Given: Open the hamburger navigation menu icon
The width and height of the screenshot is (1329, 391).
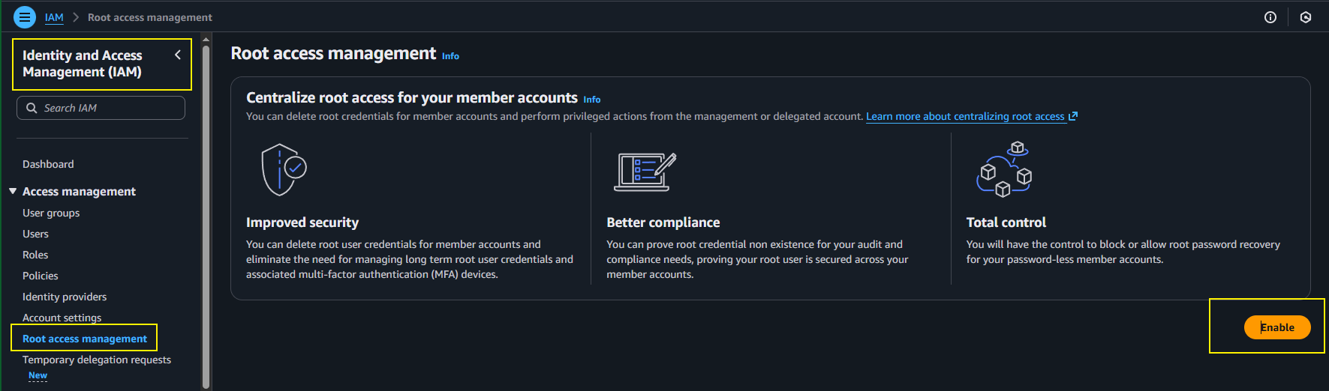Looking at the screenshot, I should [x=25, y=16].
